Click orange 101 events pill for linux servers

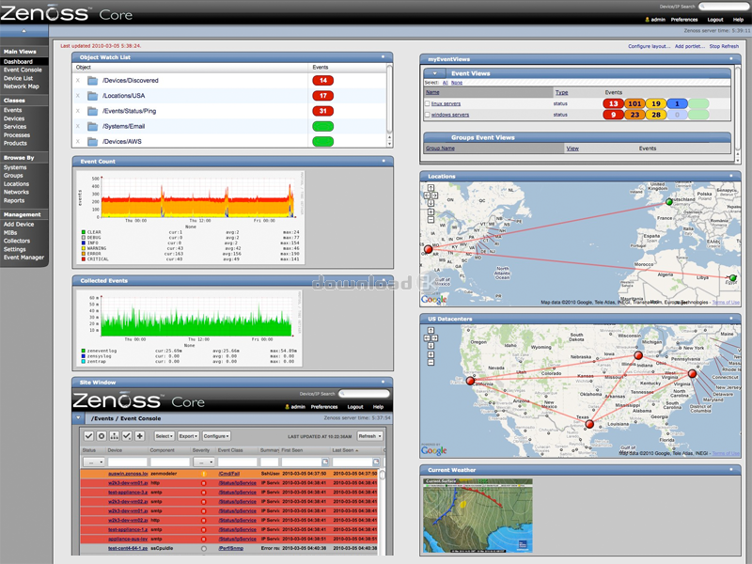point(634,103)
